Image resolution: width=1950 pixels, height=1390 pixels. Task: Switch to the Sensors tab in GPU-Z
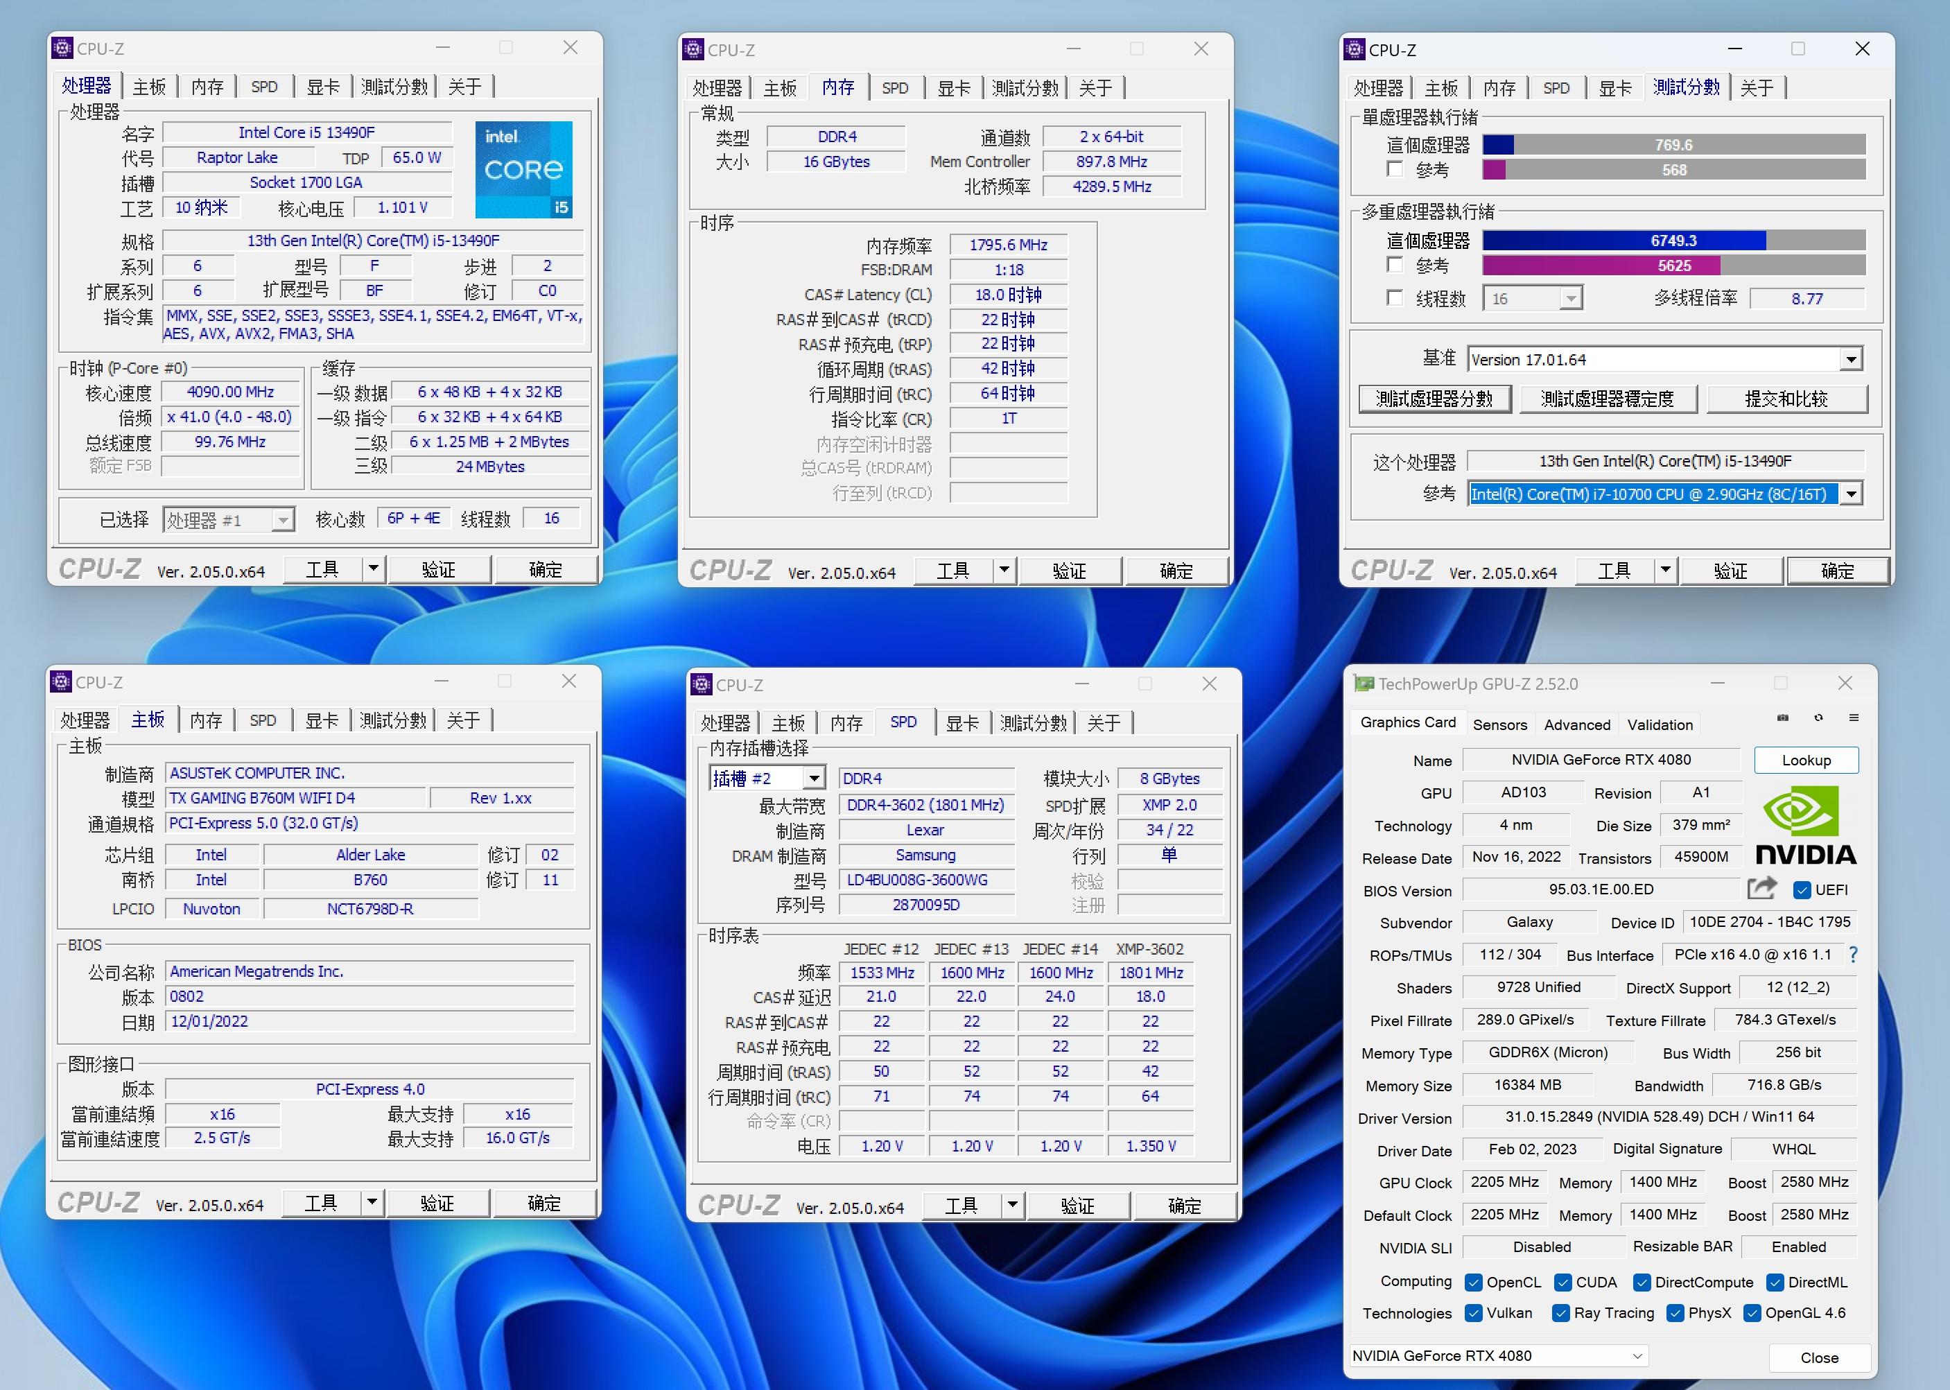[1499, 724]
